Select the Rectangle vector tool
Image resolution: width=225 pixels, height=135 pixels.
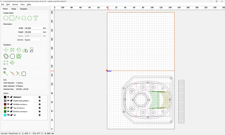tap(12, 18)
